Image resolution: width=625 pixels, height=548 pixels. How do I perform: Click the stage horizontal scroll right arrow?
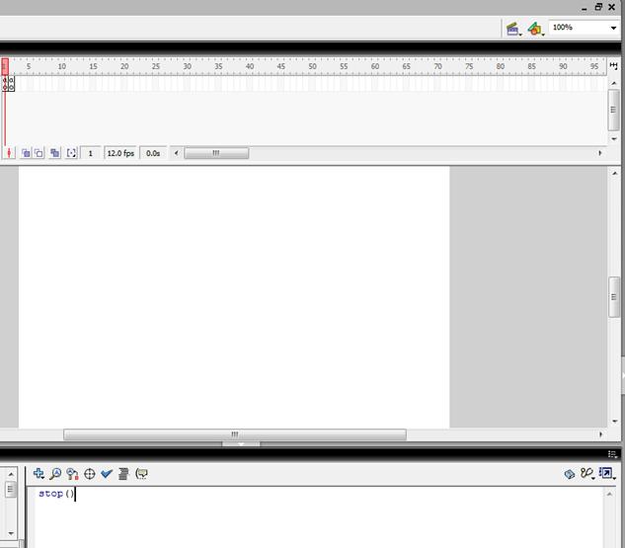pos(600,434)
